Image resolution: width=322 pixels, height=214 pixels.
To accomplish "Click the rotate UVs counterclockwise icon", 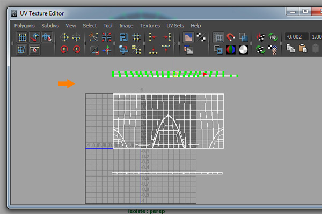I will (65, 50).
